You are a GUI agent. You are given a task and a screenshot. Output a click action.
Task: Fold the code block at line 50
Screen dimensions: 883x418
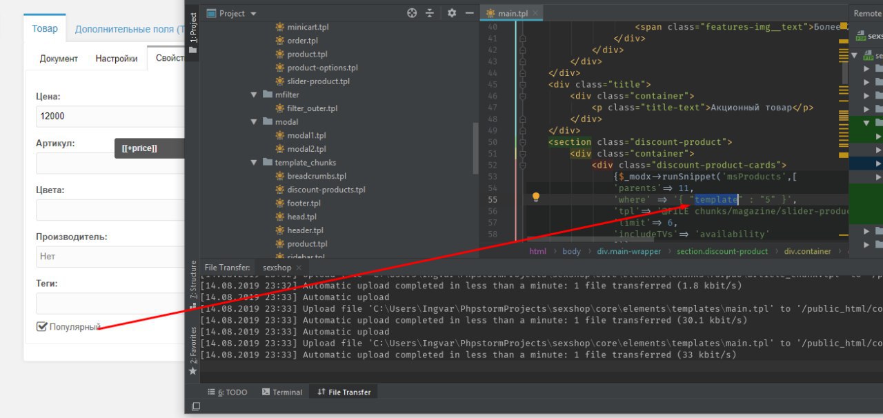point(523,142)
